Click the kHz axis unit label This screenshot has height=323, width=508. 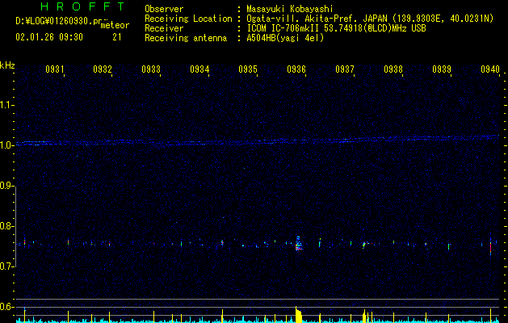coord(7,65)
